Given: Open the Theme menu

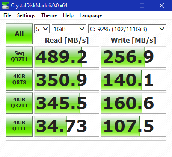Looking at the screenshot, I should click(49, 15).
